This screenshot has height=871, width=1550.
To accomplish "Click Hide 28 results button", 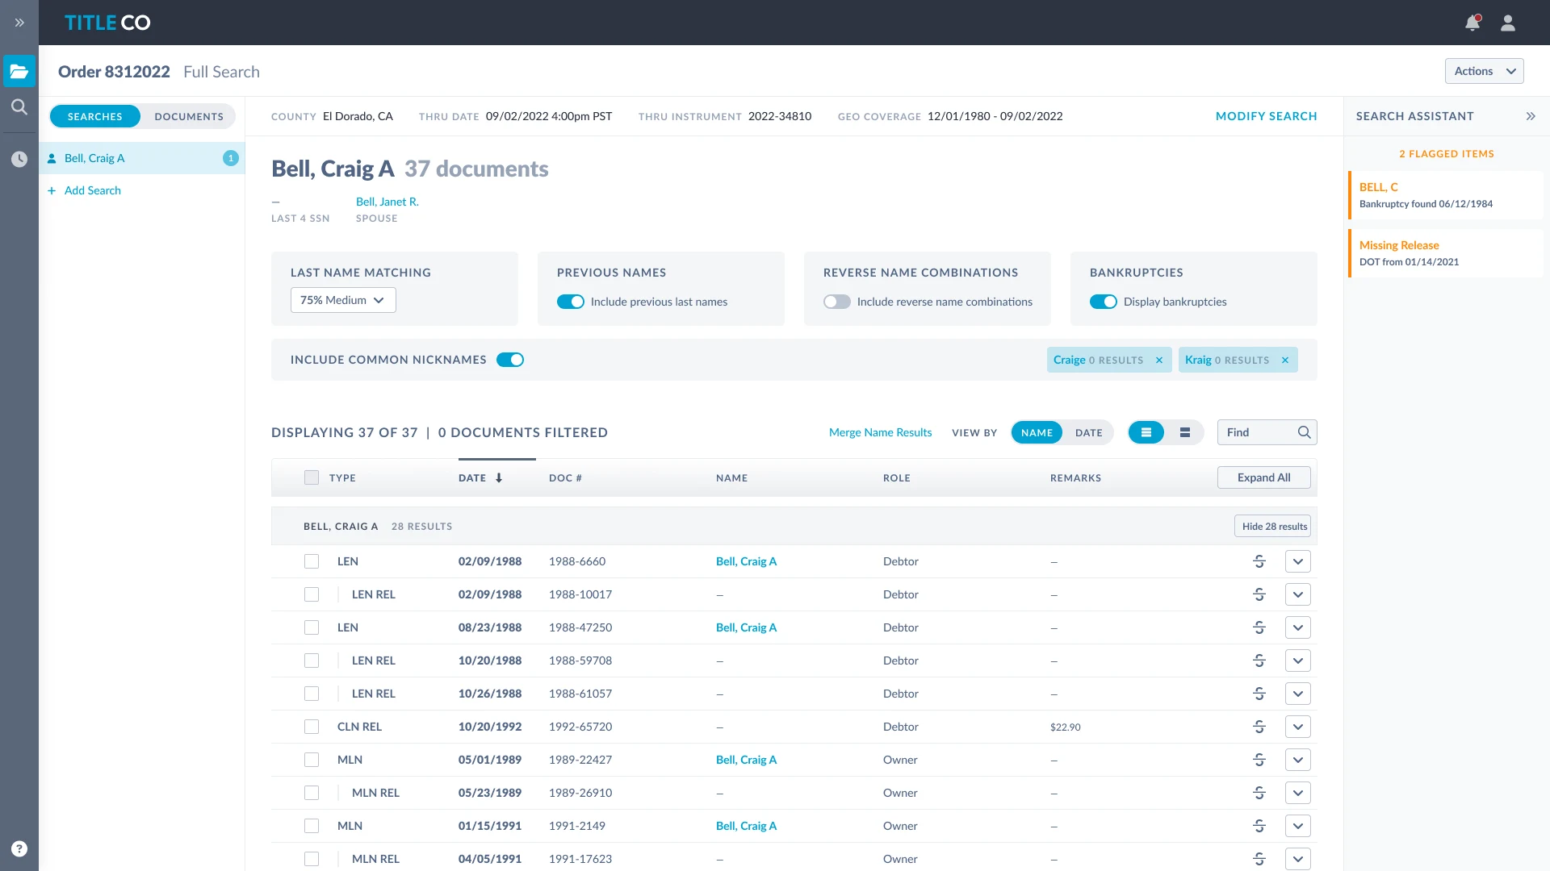I will pyautogui.click(x=1272, y=526).
